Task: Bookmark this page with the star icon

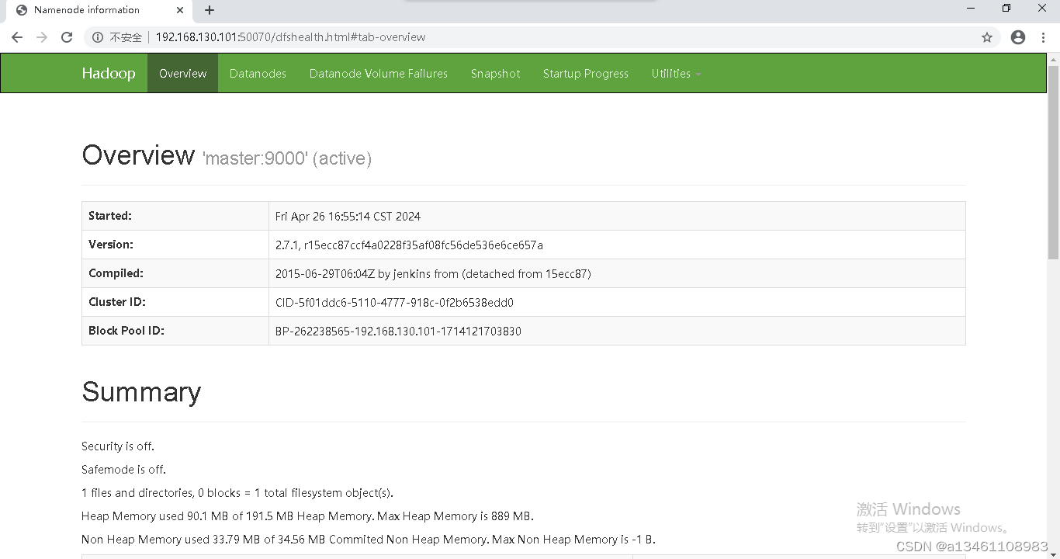Action: click(x=987, y=37)
